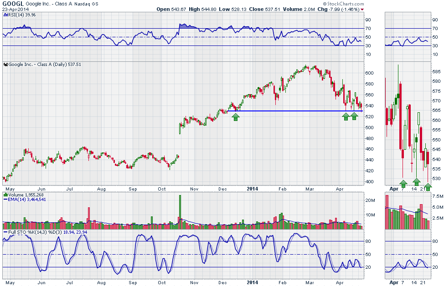Click the Chg -7.99 (-1.46%) value
Image resolution: width=444 pixels, height=286 pixels.
[x=338, y=9]
